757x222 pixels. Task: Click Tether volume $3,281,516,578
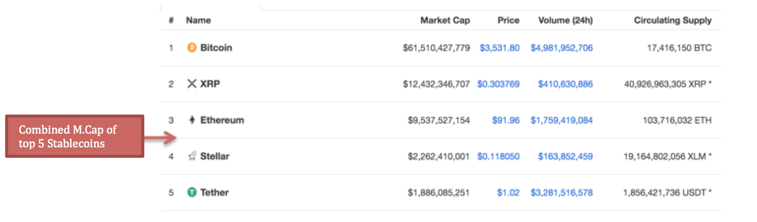click(x=562, y=193)
